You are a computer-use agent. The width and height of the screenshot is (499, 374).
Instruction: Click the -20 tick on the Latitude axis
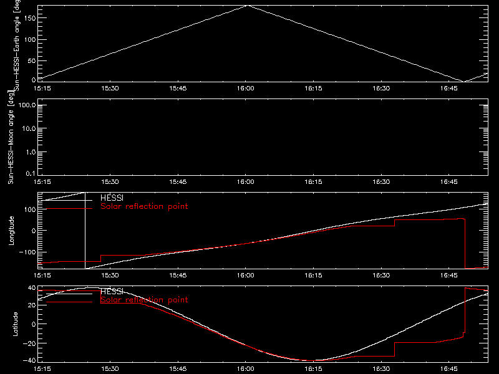click(x=29, y=343)
